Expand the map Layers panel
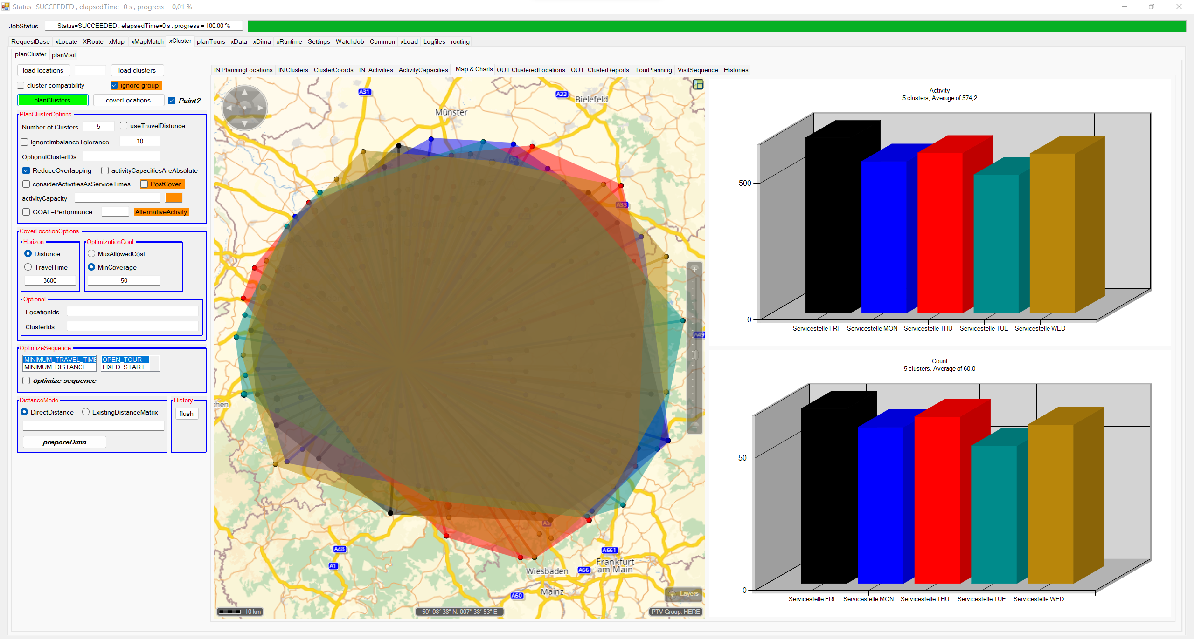Screen dimensions: 1194x639 click(684, 594)
